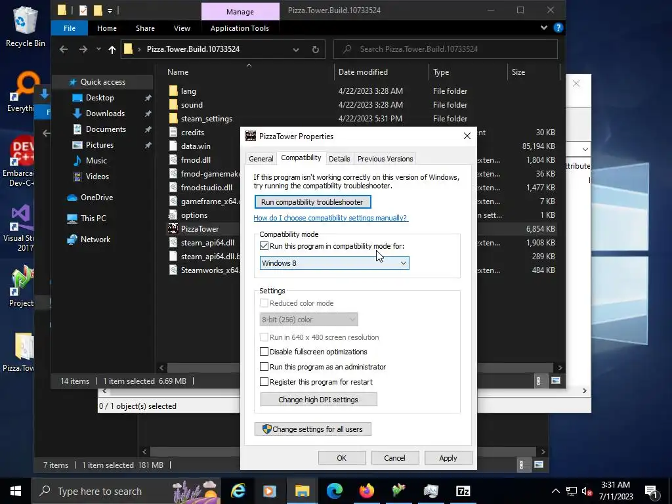The height and width of the screenshot is (504, 672).
Task: Click Type here to search box
Action: (125, 491)
